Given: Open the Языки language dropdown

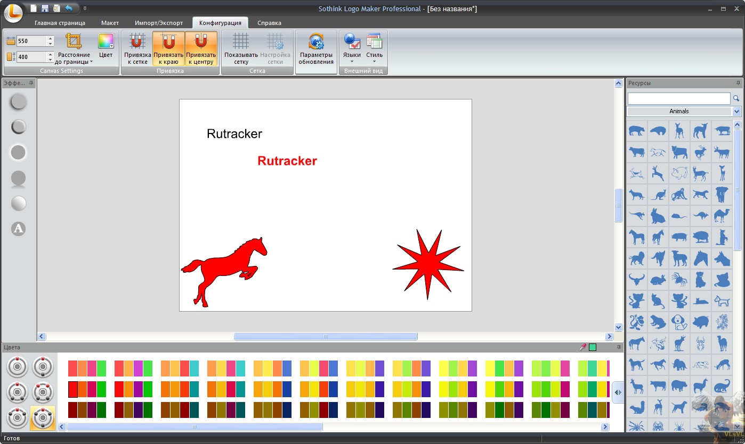Looking at the screenshot, I should click(352, 48).
